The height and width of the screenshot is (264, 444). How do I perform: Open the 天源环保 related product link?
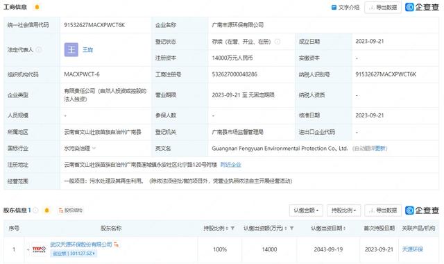(413, 249)
